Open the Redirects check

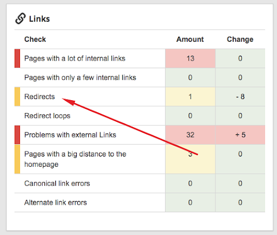[39, 96]
